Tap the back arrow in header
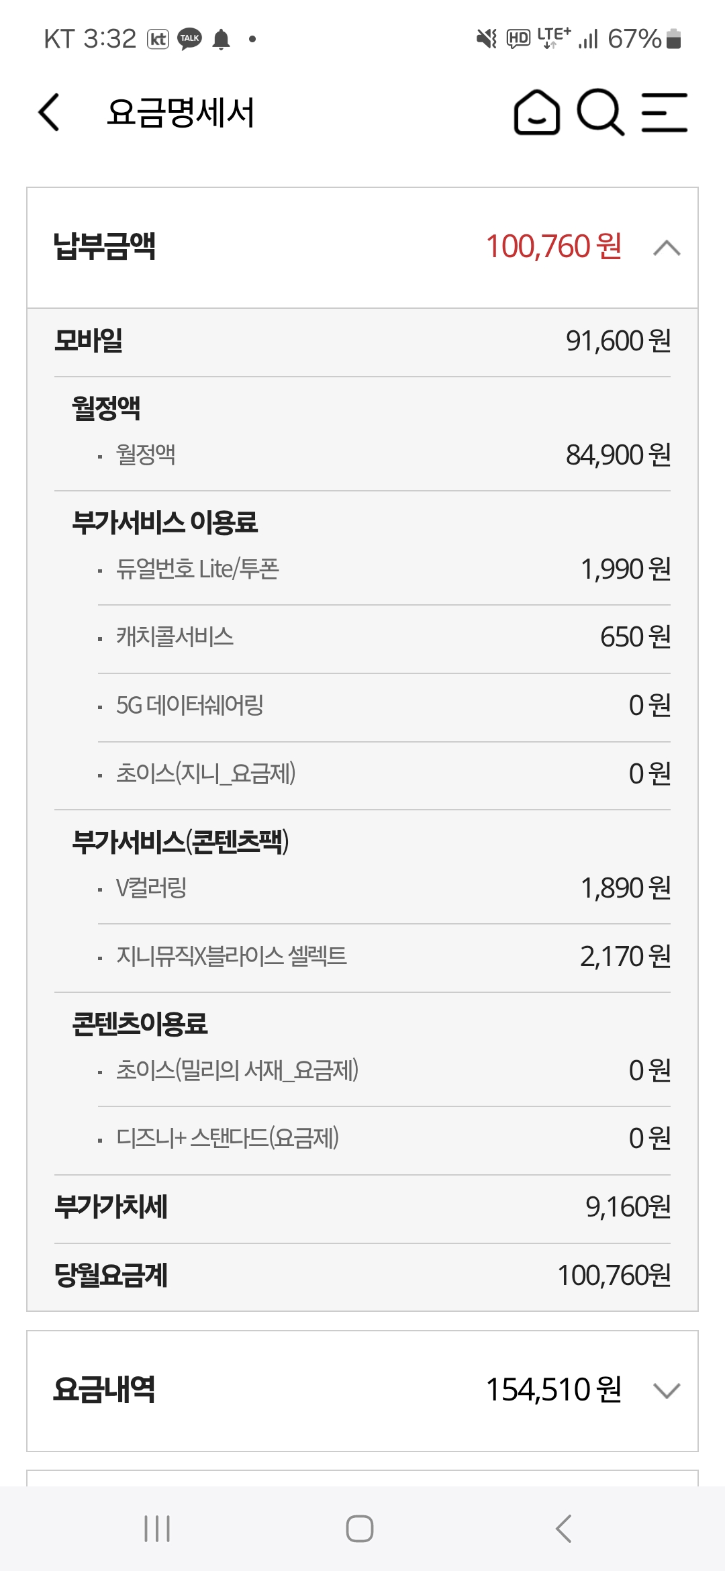725x1571 pixels. pyautogui.click(x=49, y=112)
